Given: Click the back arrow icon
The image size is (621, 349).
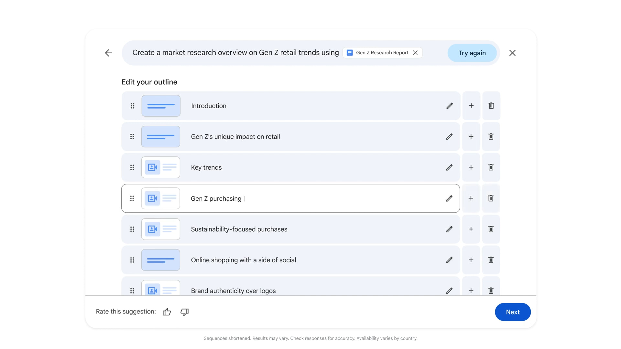Looking at the screenshot, I should tap(108, 53).
